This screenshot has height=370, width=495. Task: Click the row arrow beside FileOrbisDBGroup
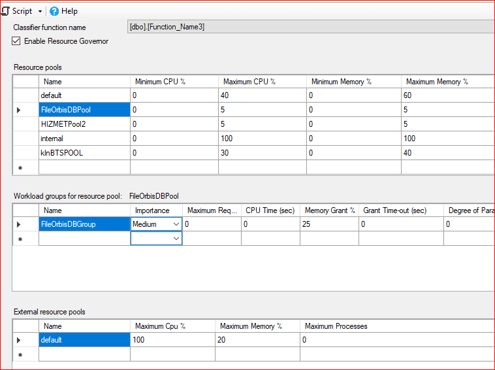18,224
